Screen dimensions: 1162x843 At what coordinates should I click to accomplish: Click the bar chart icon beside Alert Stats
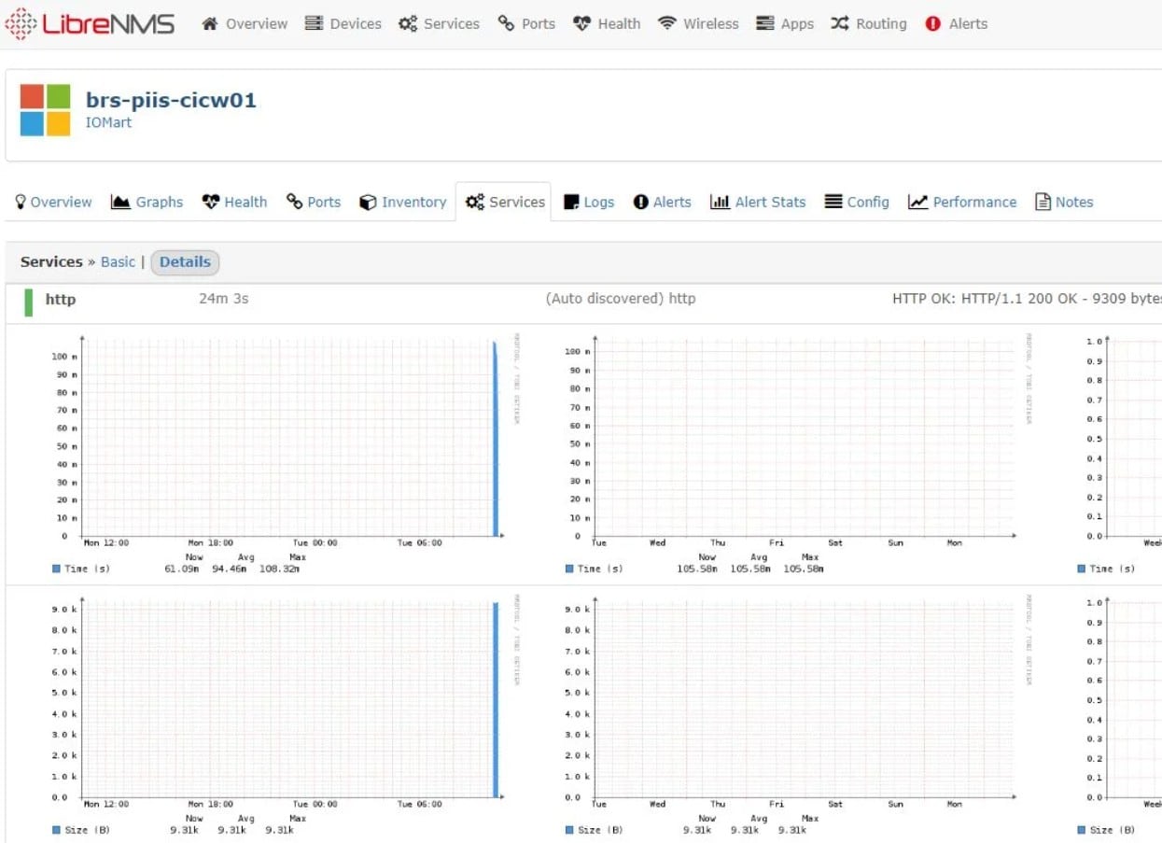tap(720, 202)
